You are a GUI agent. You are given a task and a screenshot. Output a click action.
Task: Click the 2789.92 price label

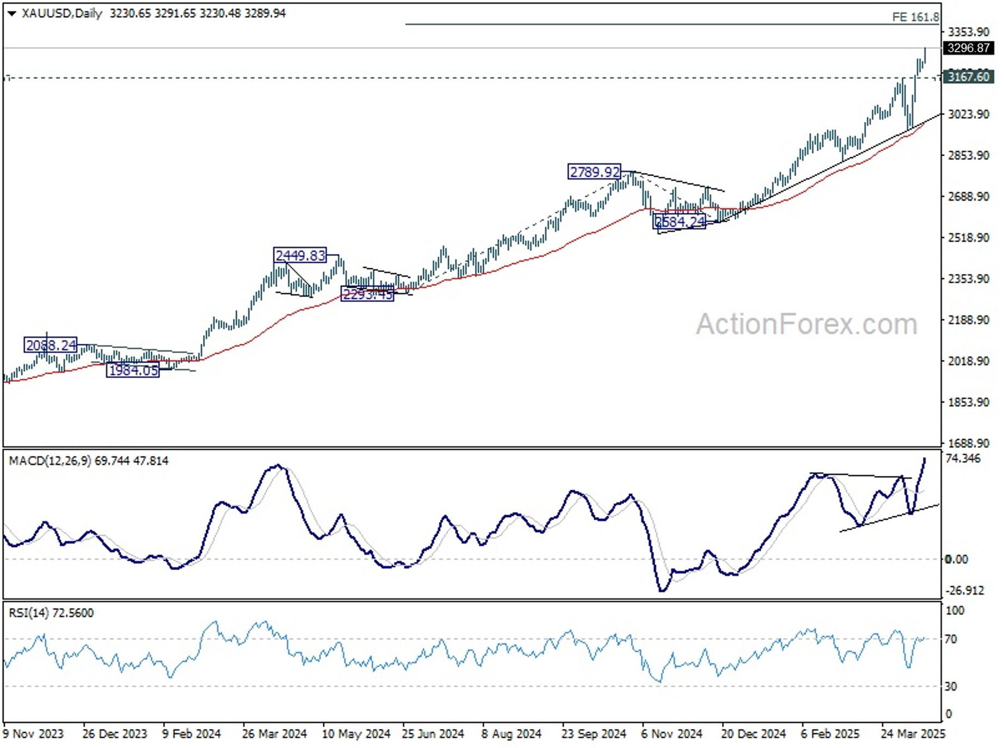(x=594, y=172)
